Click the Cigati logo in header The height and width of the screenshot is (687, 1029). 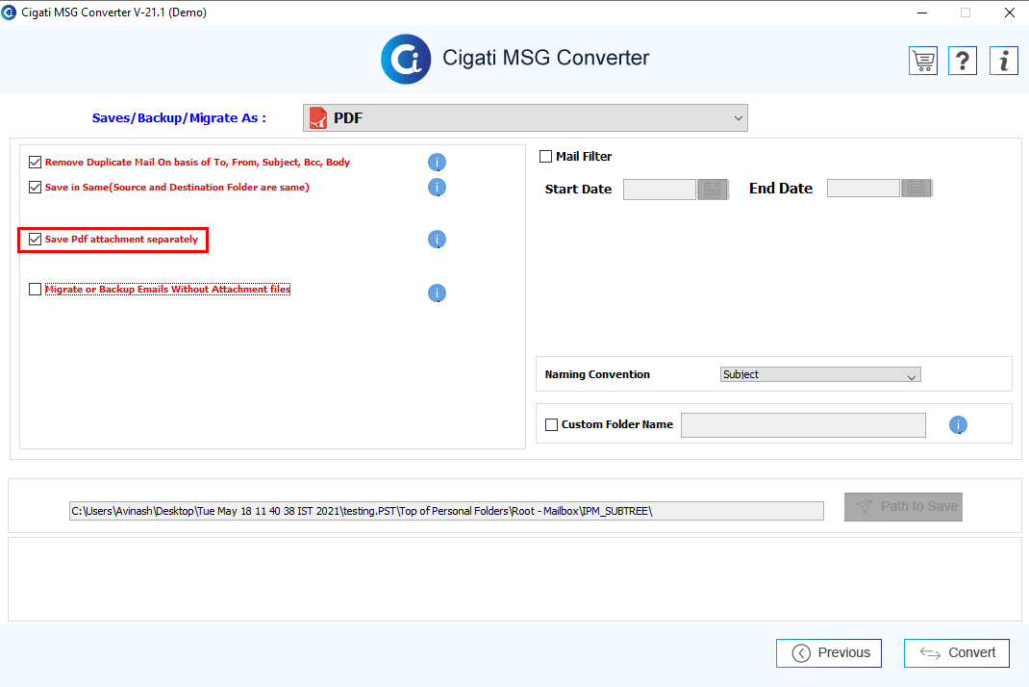pyautogui.click(x=406, y=59)
